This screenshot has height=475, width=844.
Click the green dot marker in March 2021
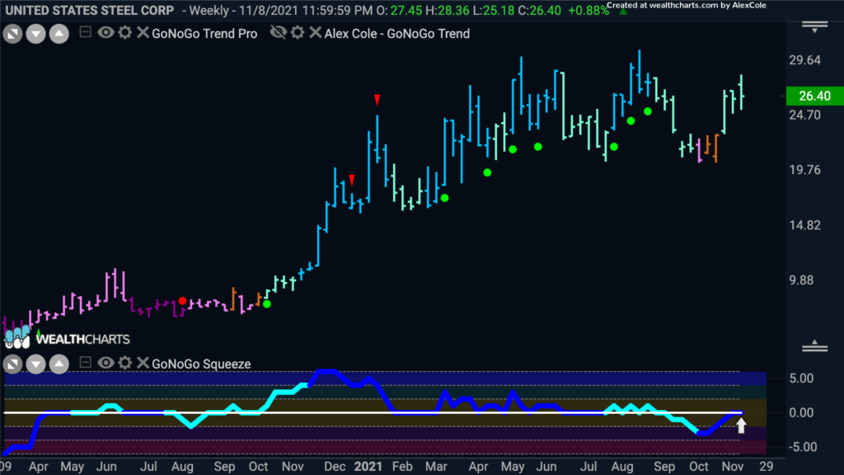point(444,198)
